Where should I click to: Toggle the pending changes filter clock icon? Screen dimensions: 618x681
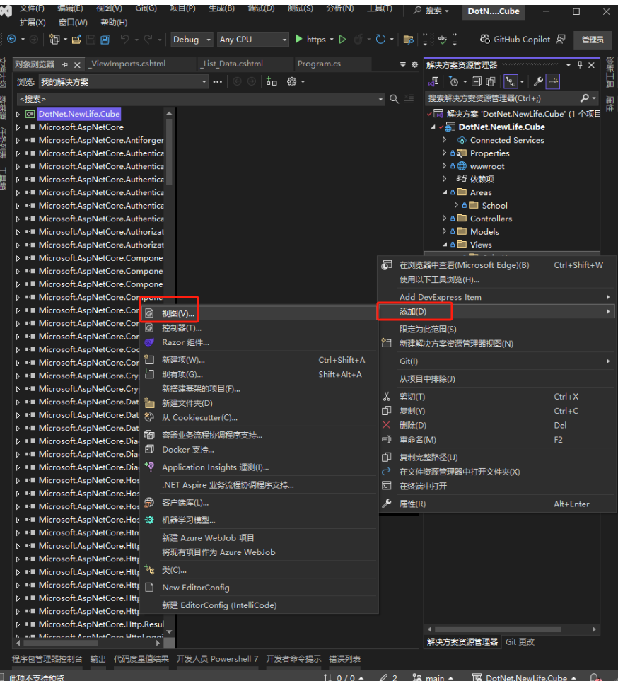(x=454, y=81)
